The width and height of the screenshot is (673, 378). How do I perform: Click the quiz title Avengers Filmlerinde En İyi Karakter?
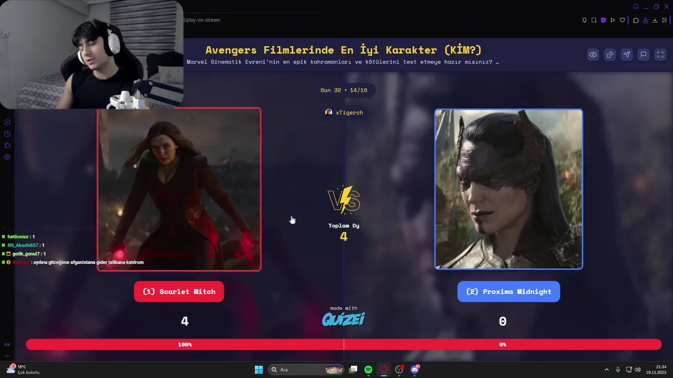tap(343, 50)
